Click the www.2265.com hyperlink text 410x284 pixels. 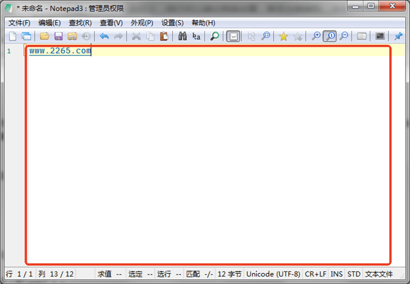click(60, 50)
